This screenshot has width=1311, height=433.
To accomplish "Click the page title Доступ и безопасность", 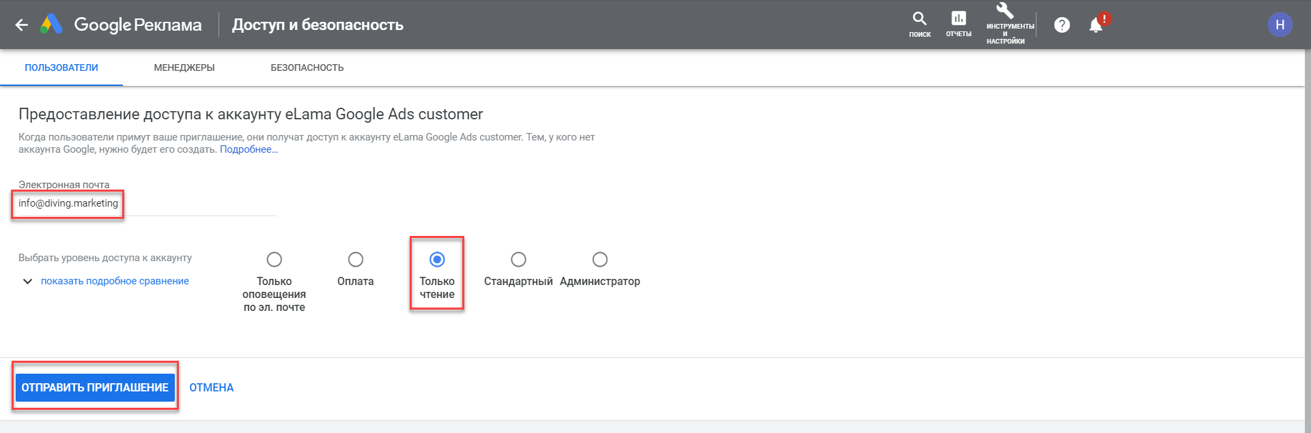I will click(x=318, y=25).
